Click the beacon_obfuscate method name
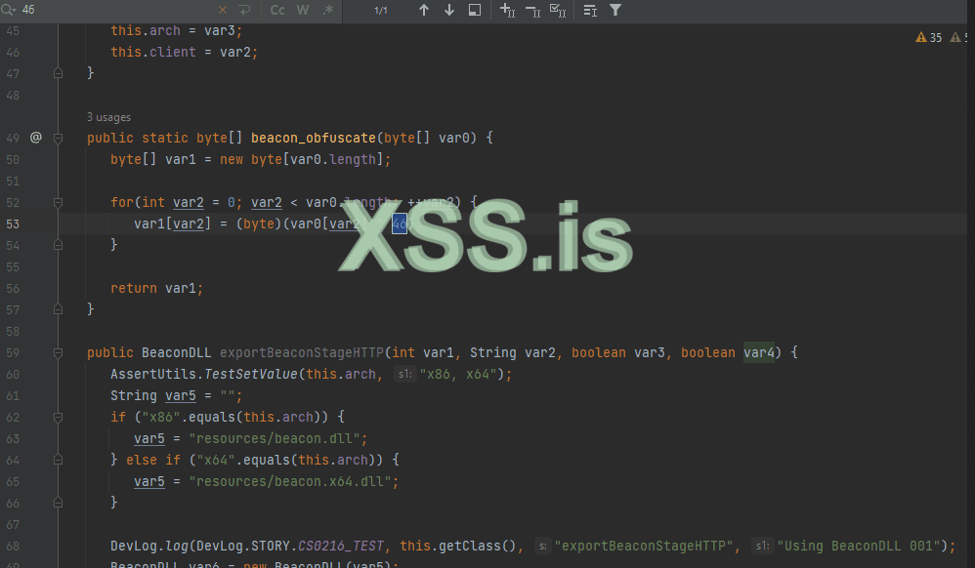 [x=314, y=138]
